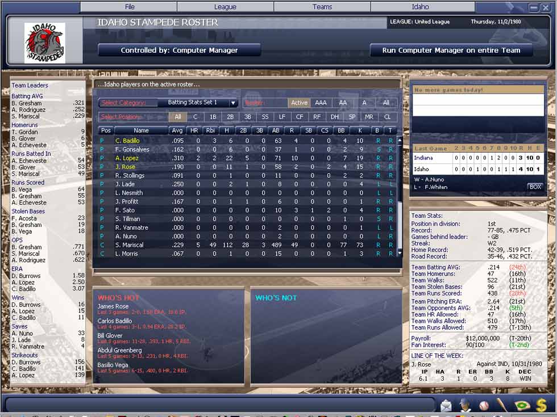This screenshot has height=417, width=557.
Task: Open the File menu
Action: coord(129,7)
